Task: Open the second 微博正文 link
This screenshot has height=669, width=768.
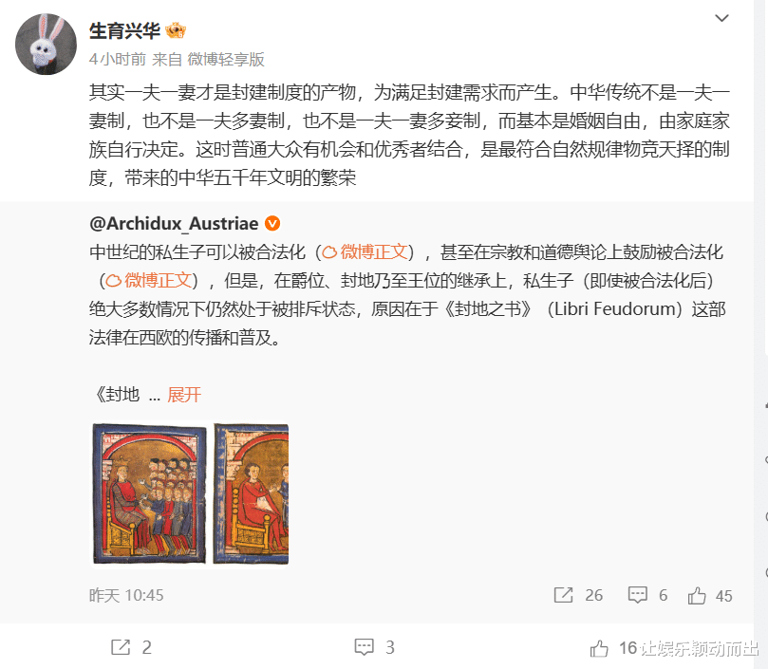Action: 148,281
